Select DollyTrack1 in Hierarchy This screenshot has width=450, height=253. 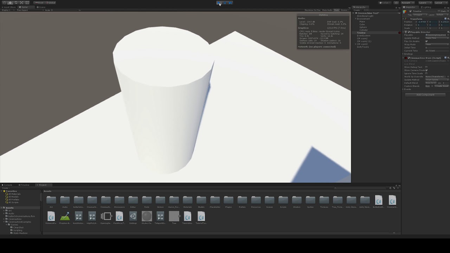click(x=363, y=47)
